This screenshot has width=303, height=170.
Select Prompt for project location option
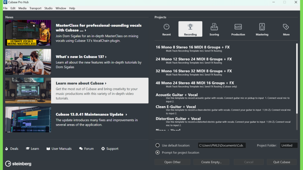point(157,153)
